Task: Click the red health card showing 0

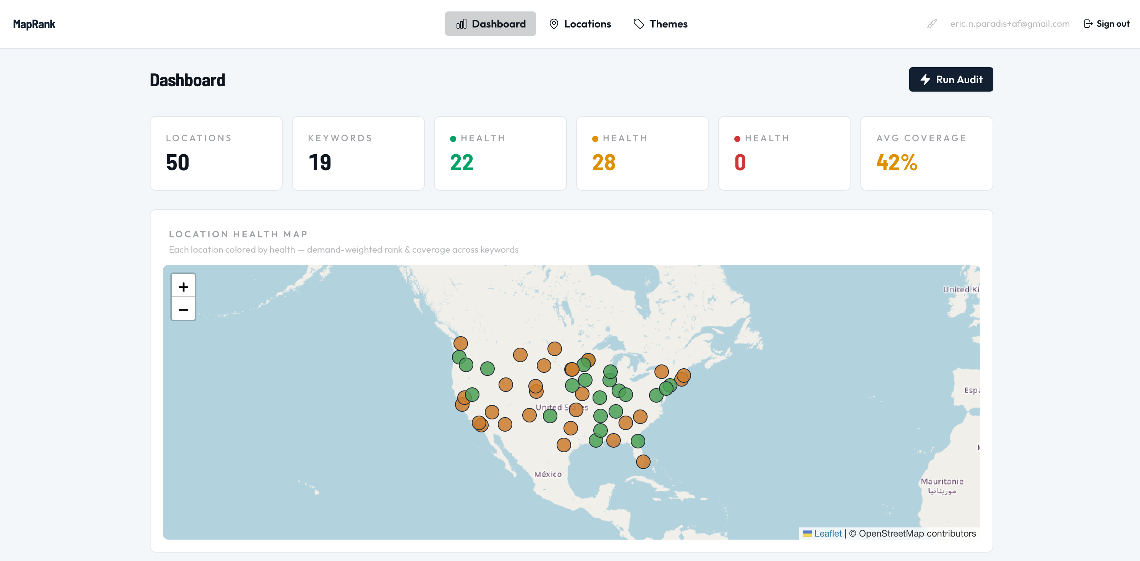Action: click(784, 153)
